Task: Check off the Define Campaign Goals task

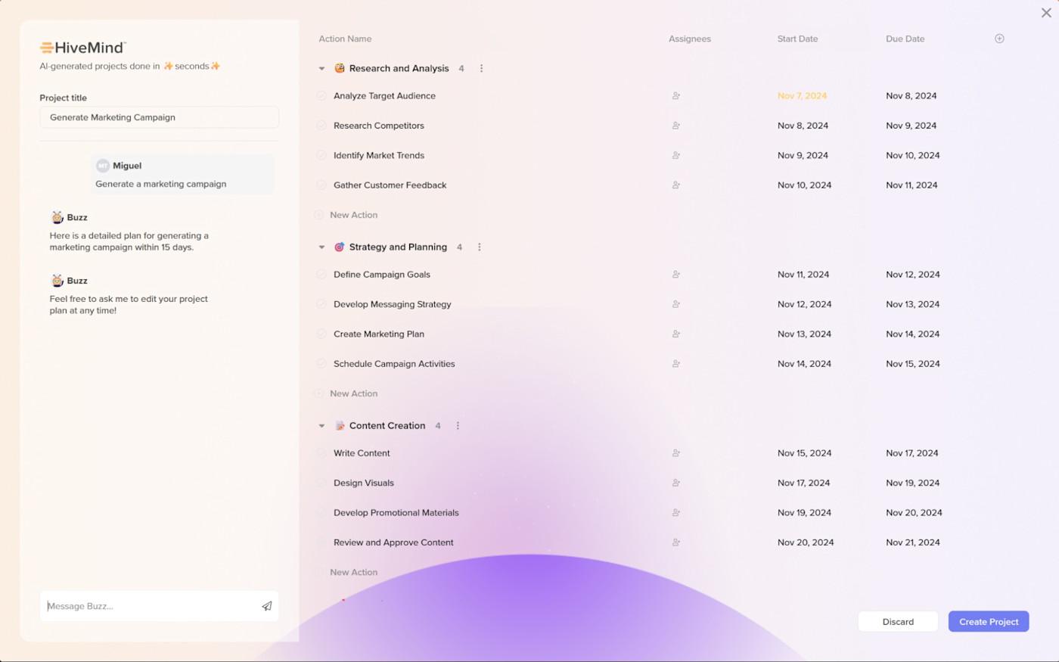Action: (x=321, y=274)
